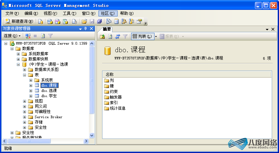The height and width of the screenshot is (153, 279).
Task: Expand the dbo.选课 table node
Action: click(x=31, y=91)
